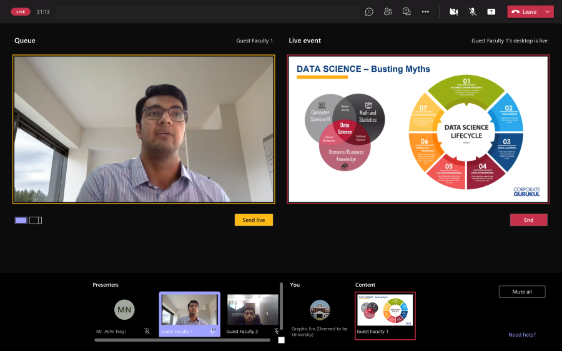
Task: Click "Guest Faculty 1's desktop is live" text
Action: (x=510, y=41)
